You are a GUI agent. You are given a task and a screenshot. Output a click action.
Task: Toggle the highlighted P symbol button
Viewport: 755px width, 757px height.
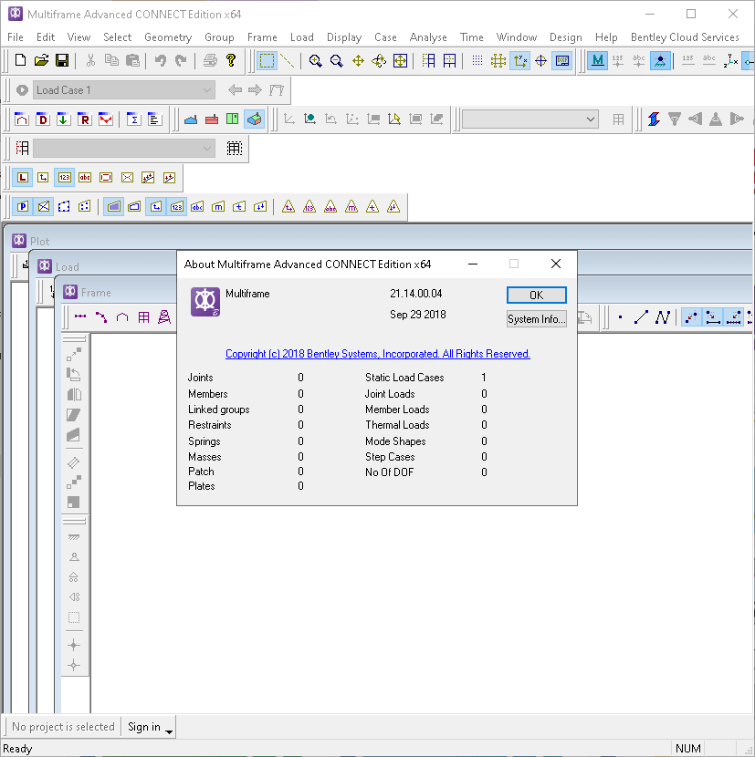(x=22, y=207)
